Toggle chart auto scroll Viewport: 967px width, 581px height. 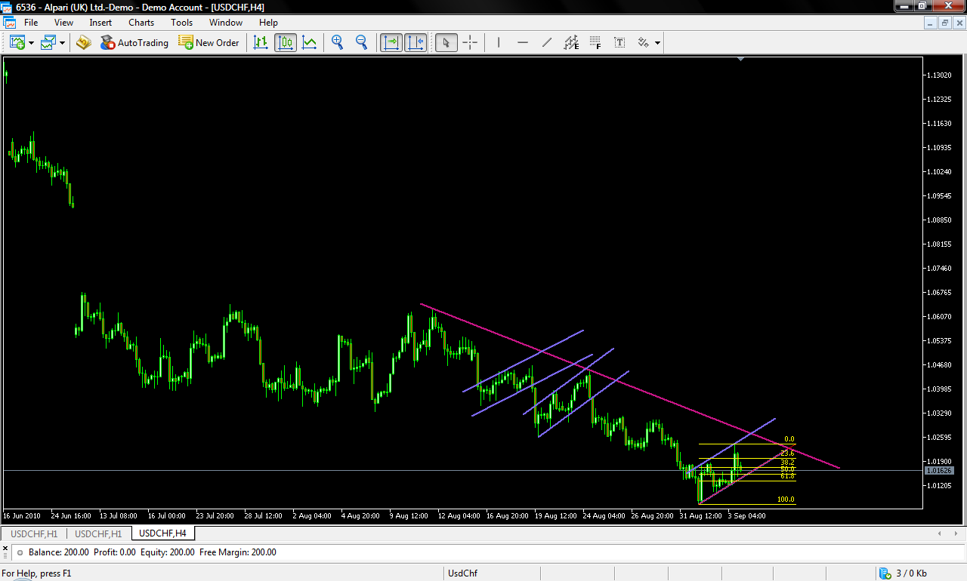391,42
